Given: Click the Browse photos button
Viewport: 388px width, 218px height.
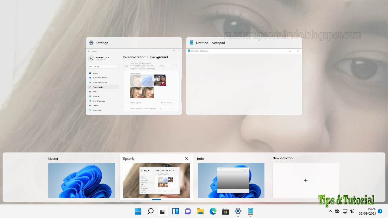Looking at the screenshot, I should pos(166,103).
